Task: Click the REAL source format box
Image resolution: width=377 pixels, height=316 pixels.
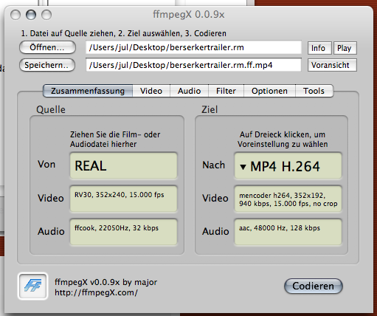Action: 123,165
